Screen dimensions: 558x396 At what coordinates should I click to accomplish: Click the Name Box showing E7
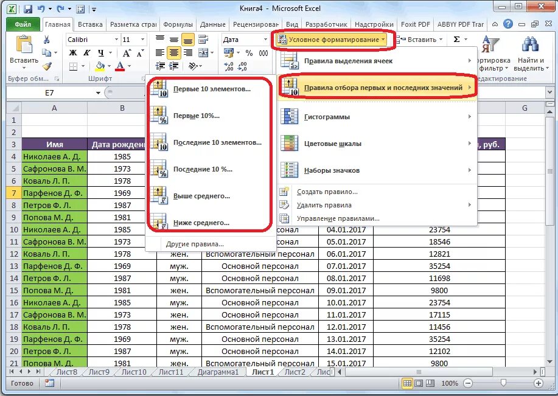49,93
